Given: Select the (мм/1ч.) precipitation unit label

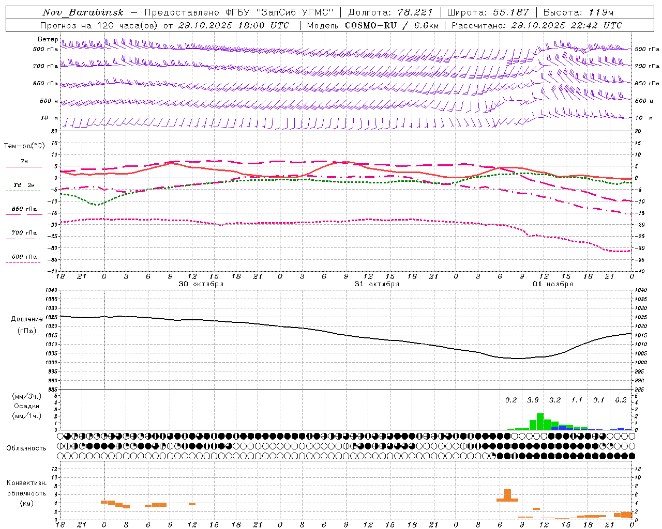Looking at the screenshot, I should point(27,416).
